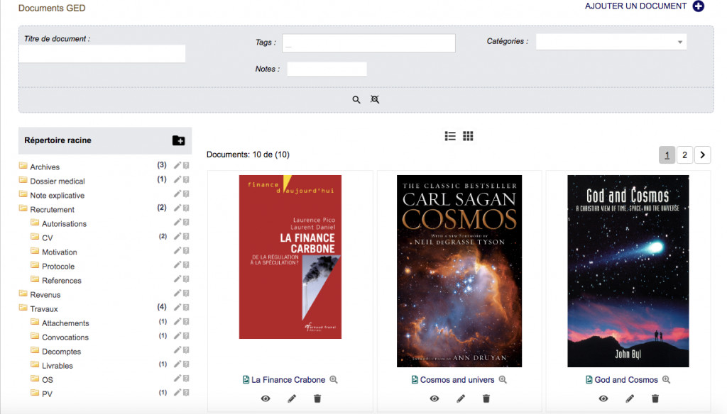Click the God and Cosmos cover thumbnail
Screen dimensions: 727x414
[628, 271]
